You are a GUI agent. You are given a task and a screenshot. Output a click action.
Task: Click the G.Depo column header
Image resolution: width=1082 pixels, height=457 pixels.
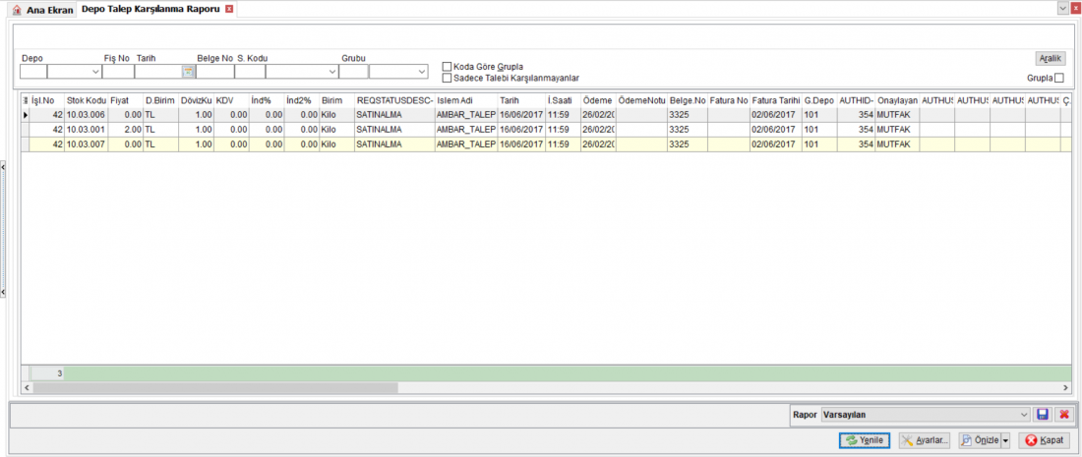(819, 100)
